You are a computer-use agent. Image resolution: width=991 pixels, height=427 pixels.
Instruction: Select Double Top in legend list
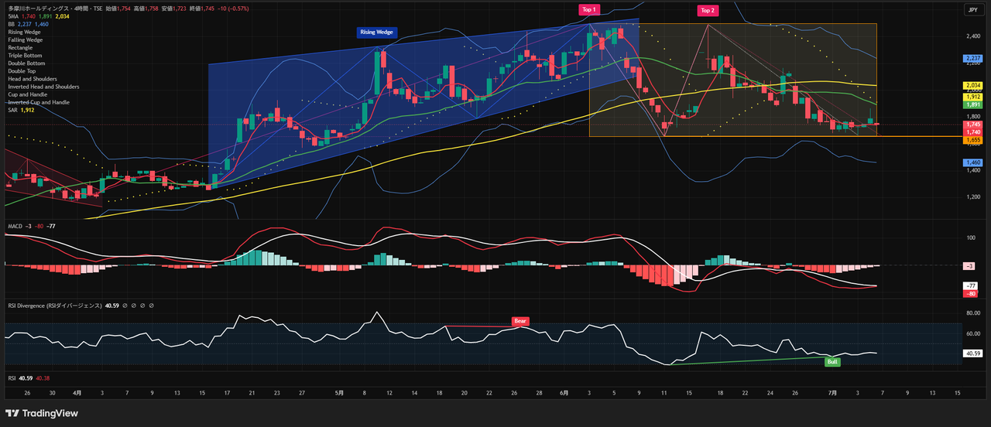[x=22, y=71]
